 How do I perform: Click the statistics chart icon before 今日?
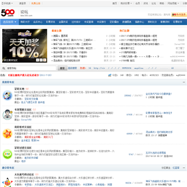coord(110,75)
